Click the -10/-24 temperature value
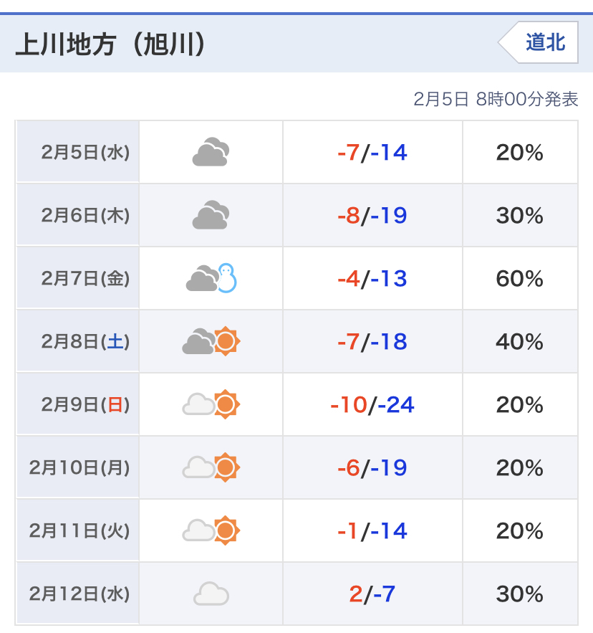The width and height of the screenshot is (593, 633). coord(372,405)
